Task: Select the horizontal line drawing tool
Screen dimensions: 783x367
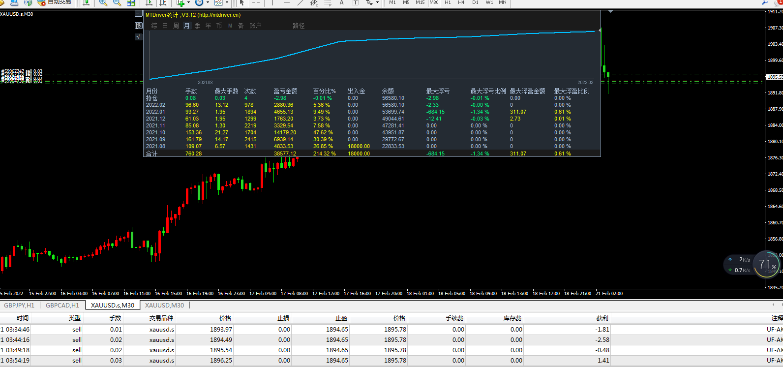Action: 287,2
